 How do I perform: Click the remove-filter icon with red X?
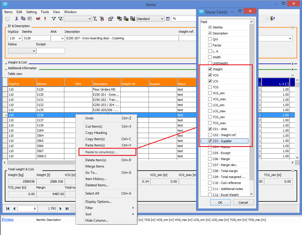point(102,19)
